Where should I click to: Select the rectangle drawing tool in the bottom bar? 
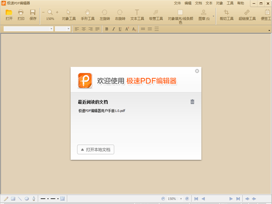click(13, 199)
